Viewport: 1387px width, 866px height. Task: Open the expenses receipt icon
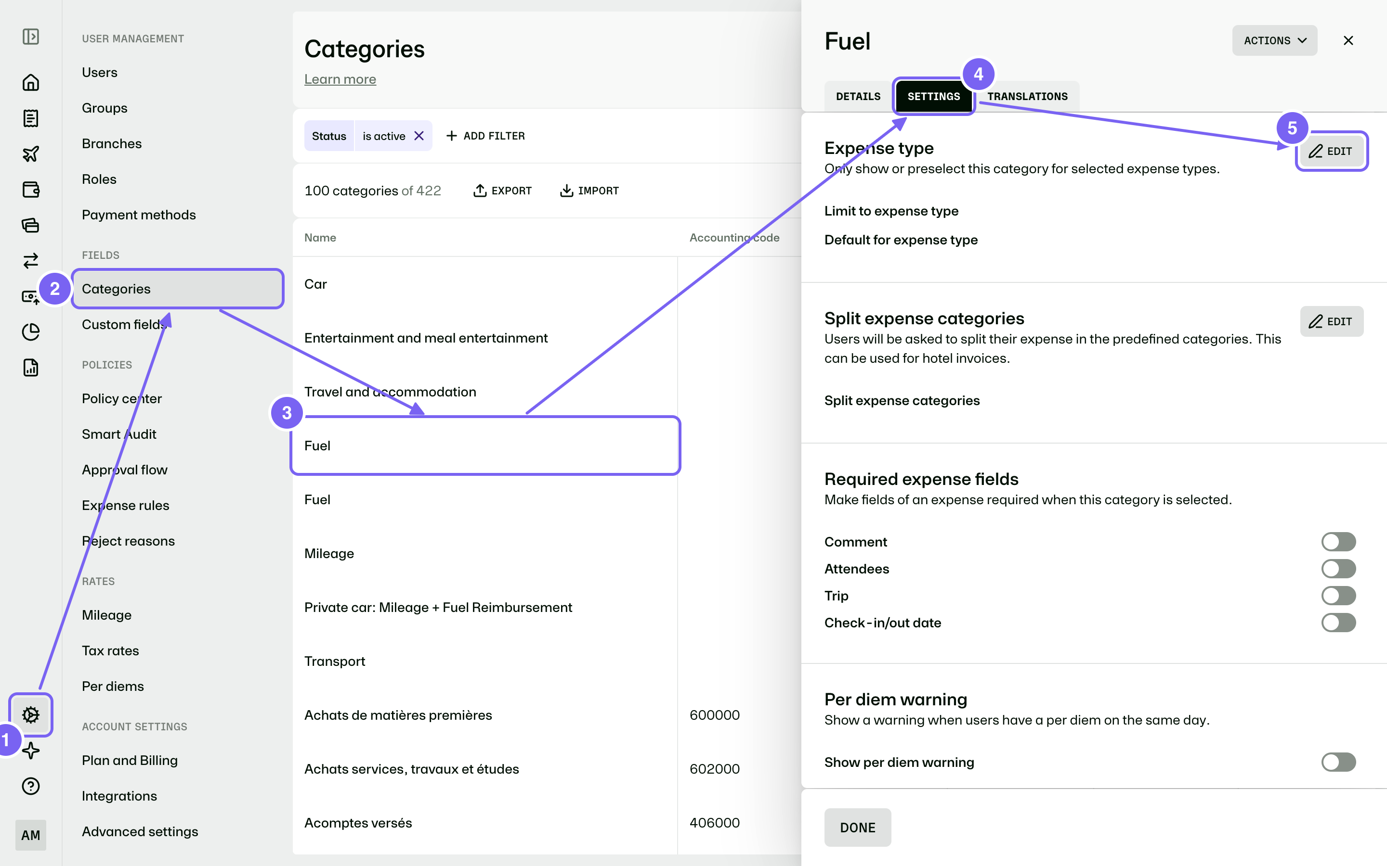click(x=30, y=118)
